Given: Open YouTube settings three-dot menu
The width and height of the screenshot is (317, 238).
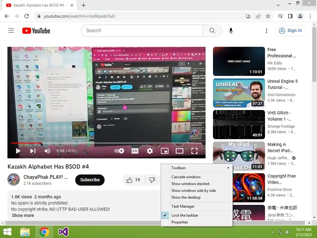Looking at the screenshot, I should tap(267, 31).
